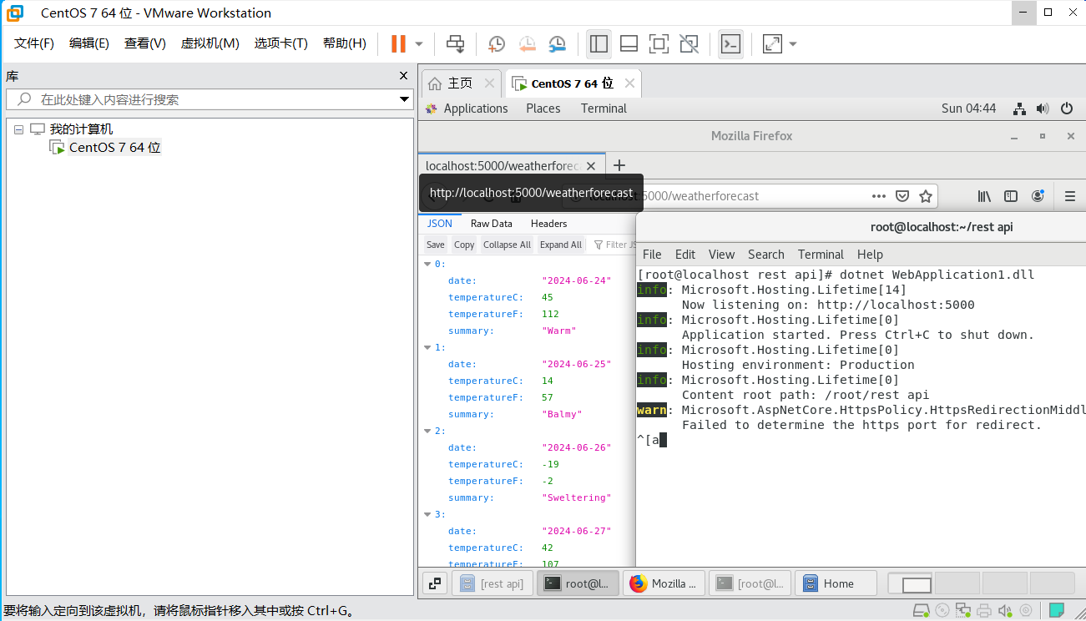Send Ctrl+Alt+Del to the guest
The height and width of the screenshot is (621, 1086).
(456, 43)
